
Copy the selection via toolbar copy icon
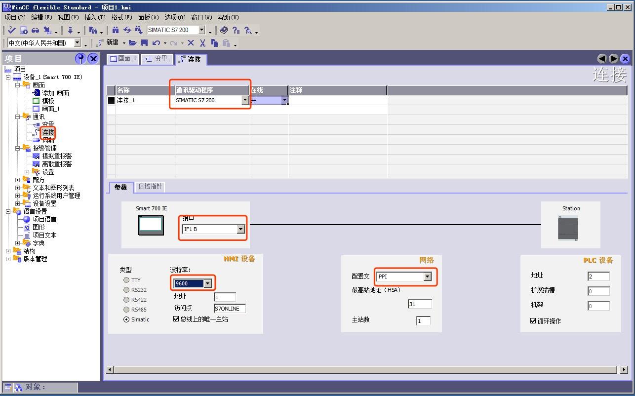click(214, 43)
